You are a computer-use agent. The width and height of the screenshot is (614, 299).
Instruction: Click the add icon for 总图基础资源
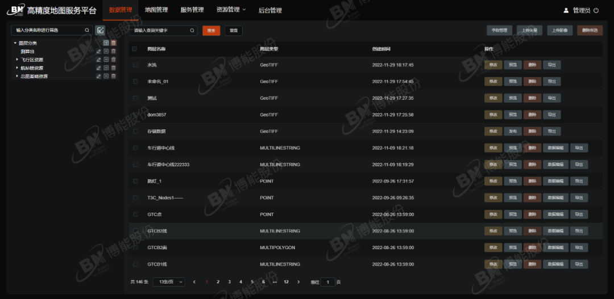[x=106, y=76]
